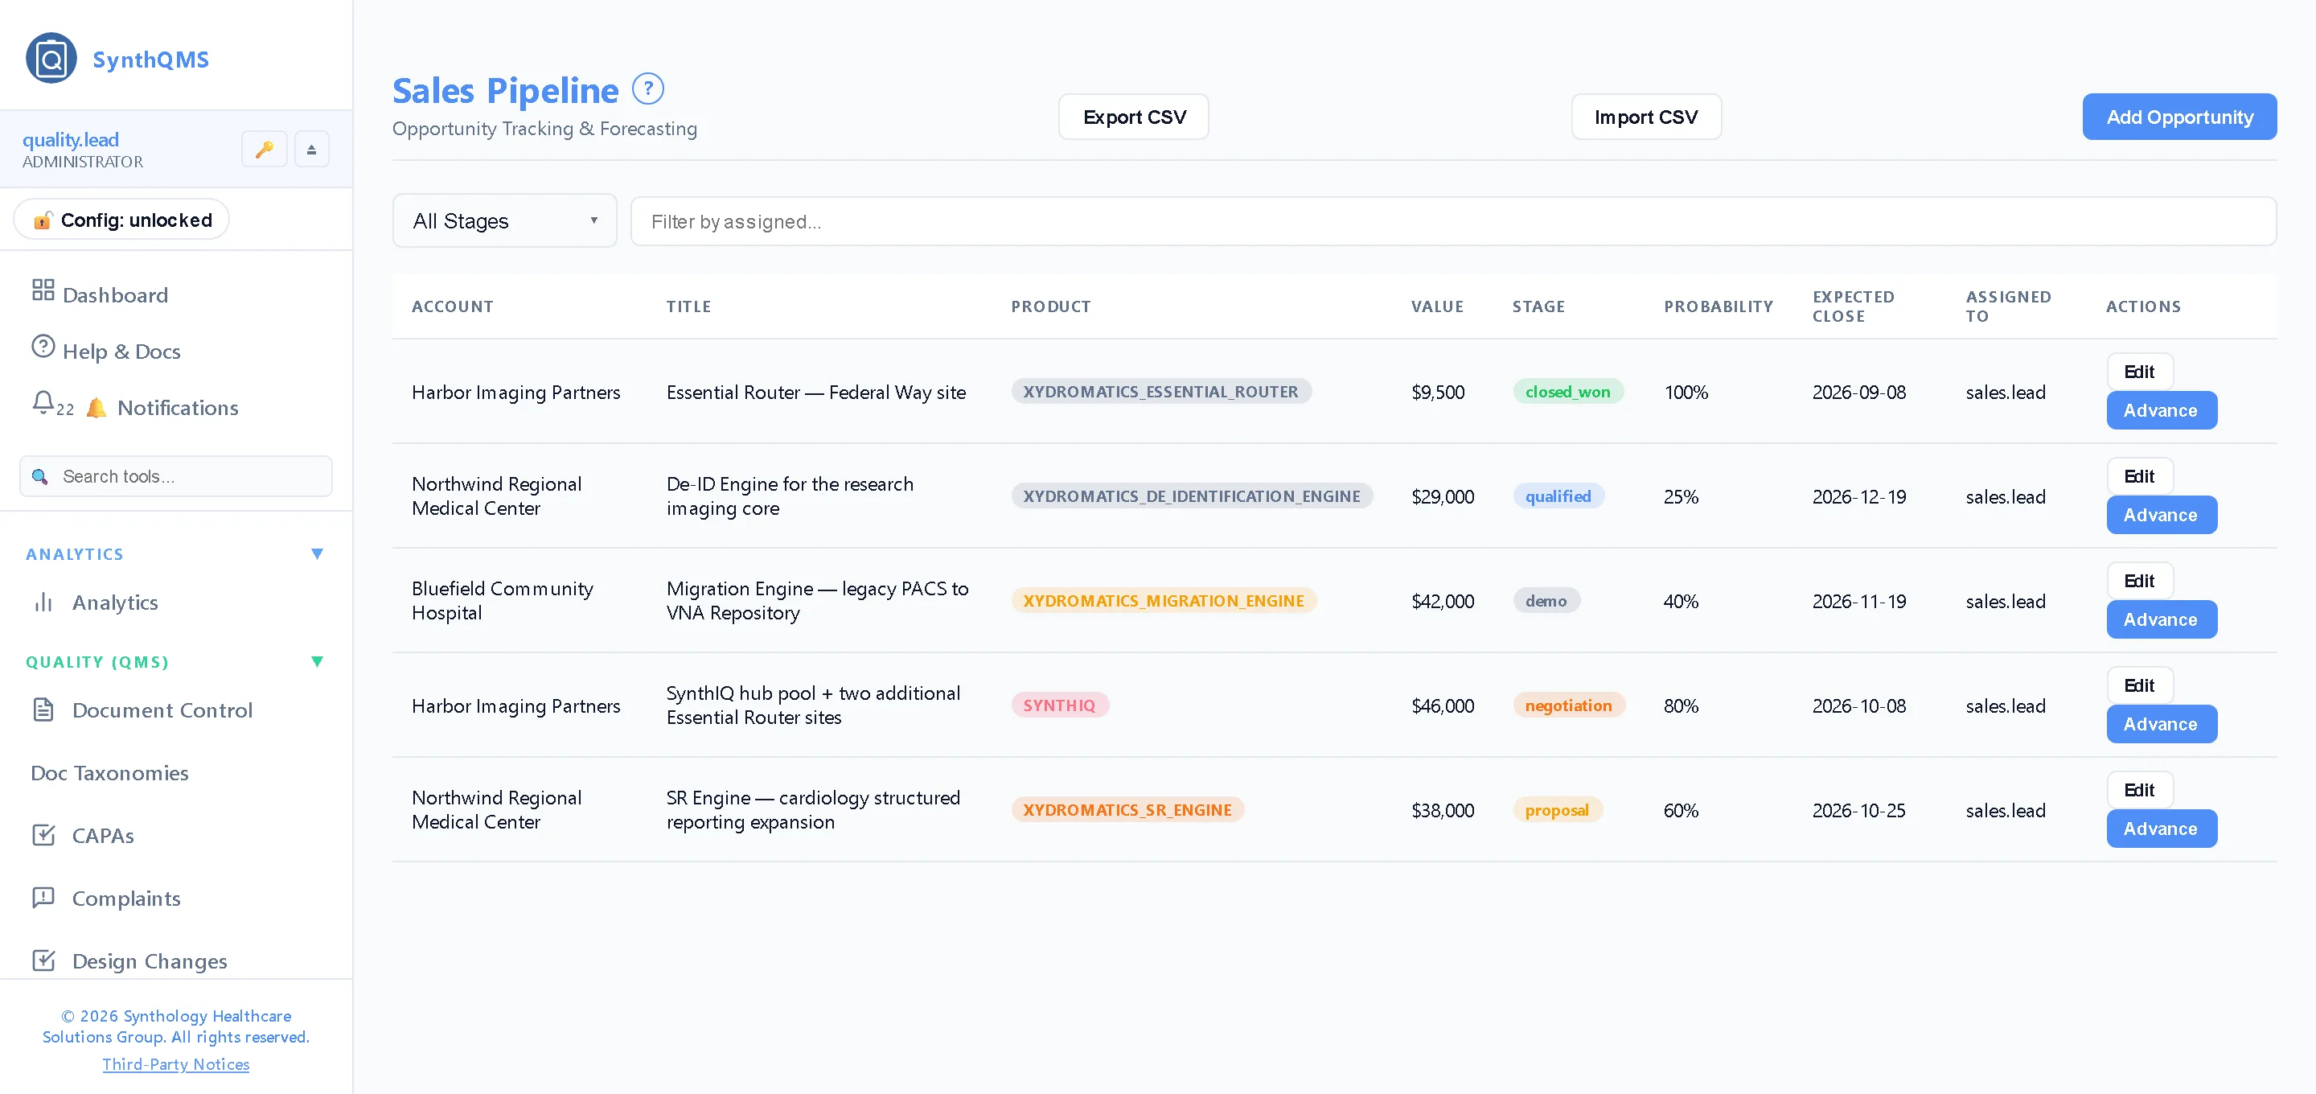Click the Probability column header
This screenshot has width=2316, height=1094.
tap(1719, 306)
